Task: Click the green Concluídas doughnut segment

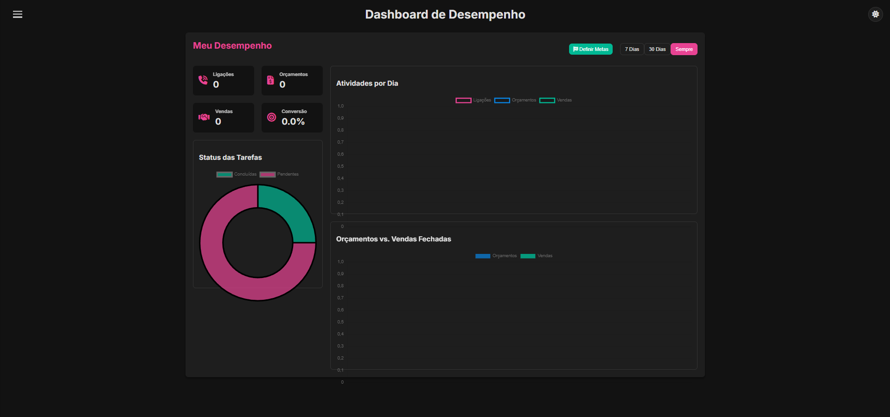Action: click(x=288, y=212)
